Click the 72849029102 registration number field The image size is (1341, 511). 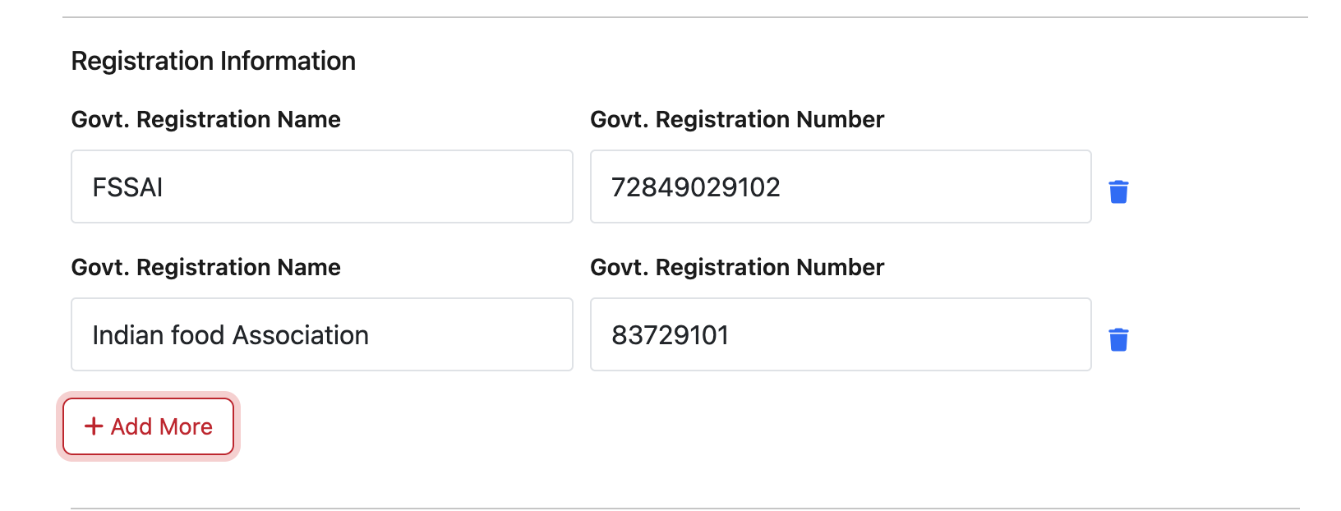tap(840, 186)
